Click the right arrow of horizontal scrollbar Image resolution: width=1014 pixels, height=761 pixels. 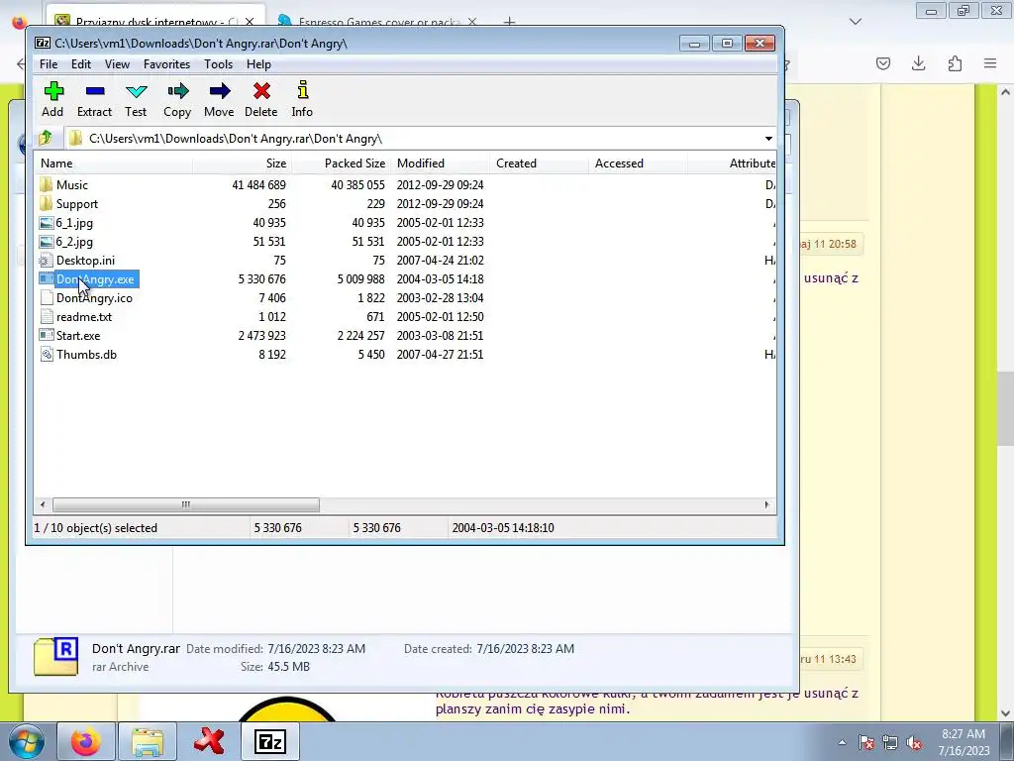coord(767,504)
